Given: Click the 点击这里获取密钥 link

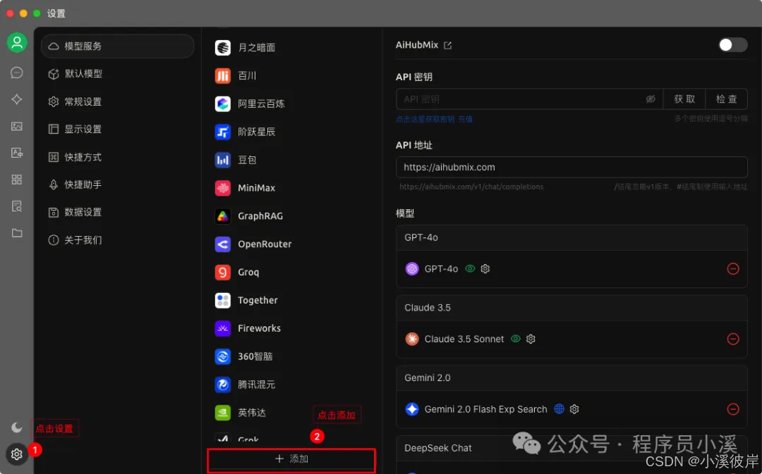Looking at the screenshot, I should pyautogui.click(x=425, y=119).
